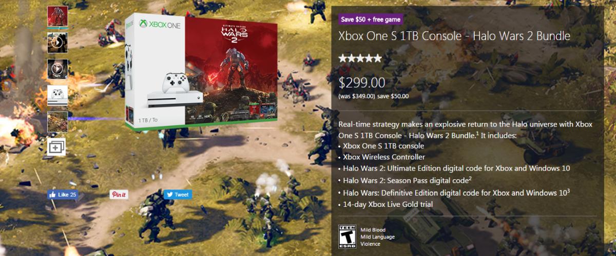This screenshot has width=616, height=256.
Task: Open footnote 3 after Windows 10
Action: click(x=568, y=190)
